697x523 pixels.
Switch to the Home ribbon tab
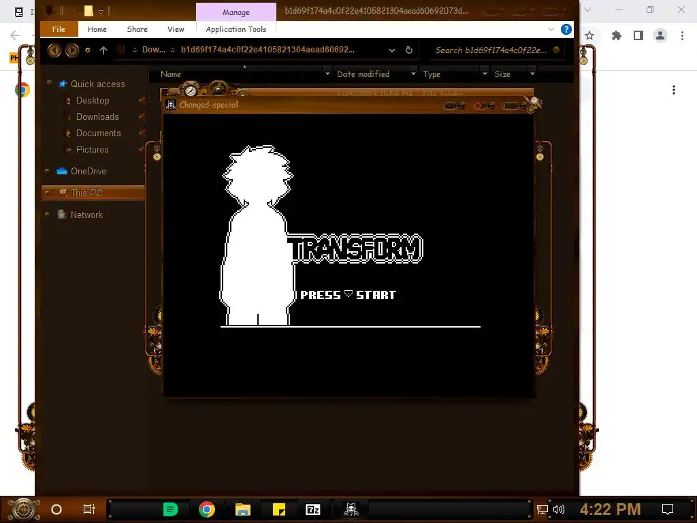[97, 29]
